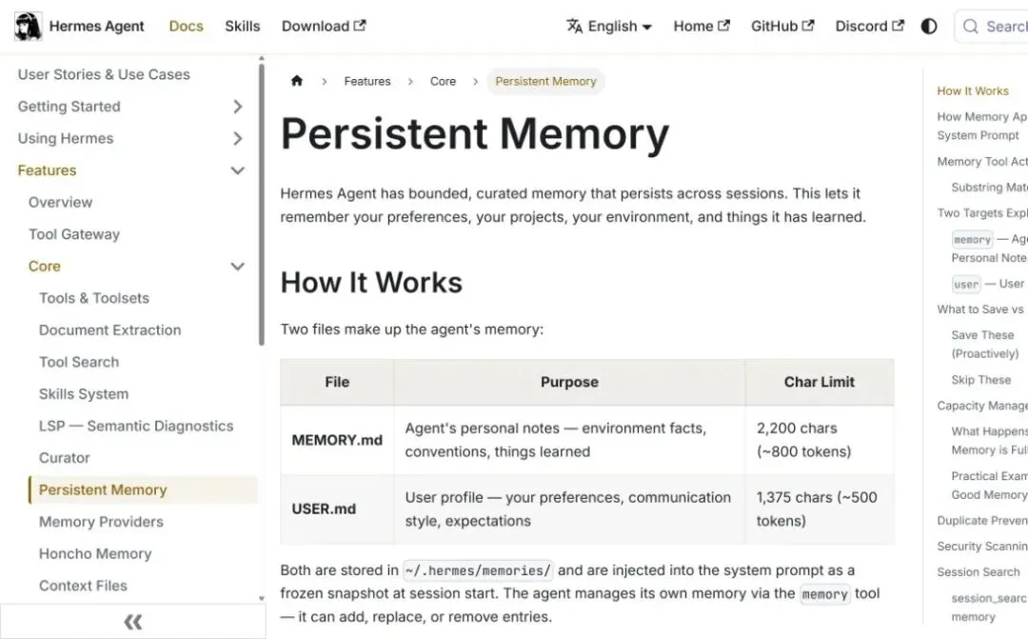This screenshot has width=1028, height=639.
Task: Open the GitHub external link
Action: click(x=782, y=27)
